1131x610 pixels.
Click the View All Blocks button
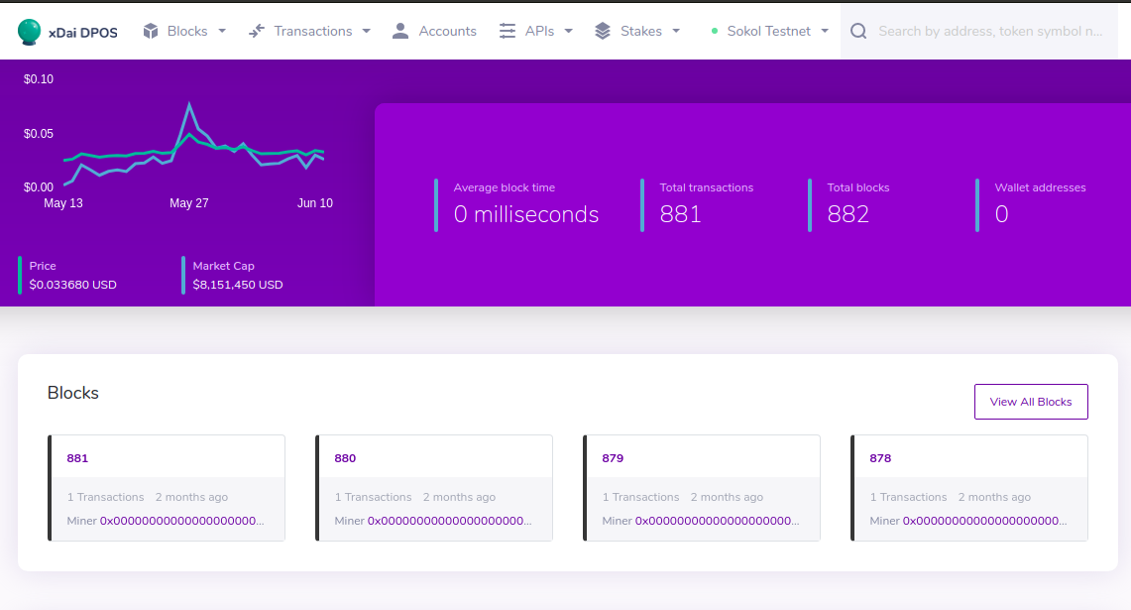click(1031, 402)
